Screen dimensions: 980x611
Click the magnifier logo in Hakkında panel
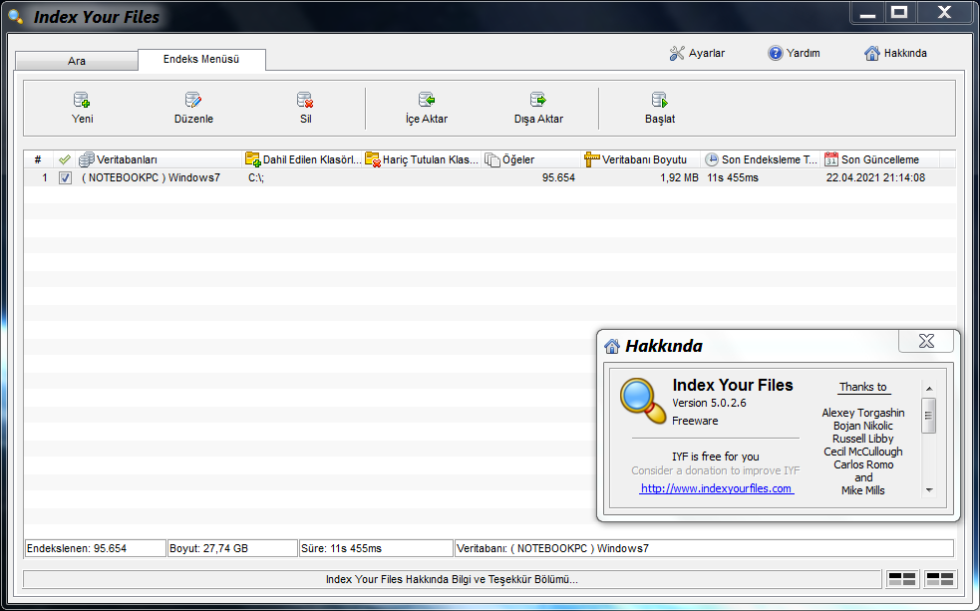pyautogui.click(x=642, y=401)
